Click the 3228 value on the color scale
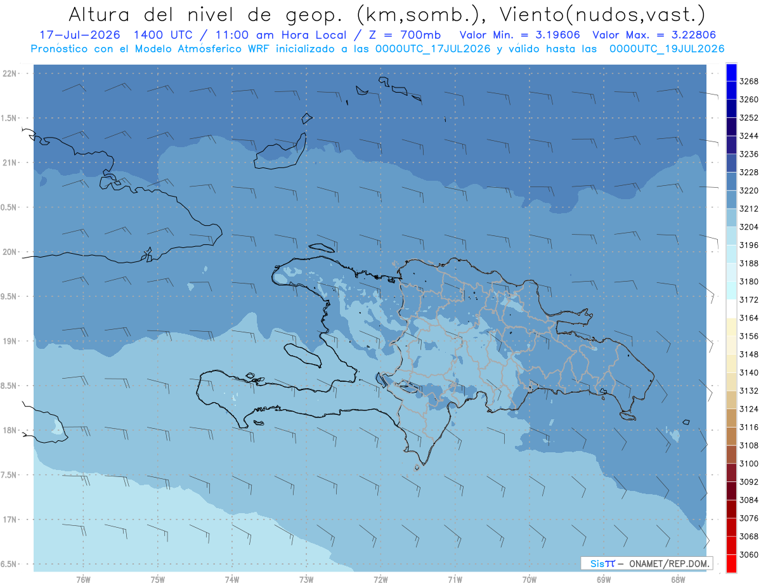The image size is (761, 588). [749, 173]
